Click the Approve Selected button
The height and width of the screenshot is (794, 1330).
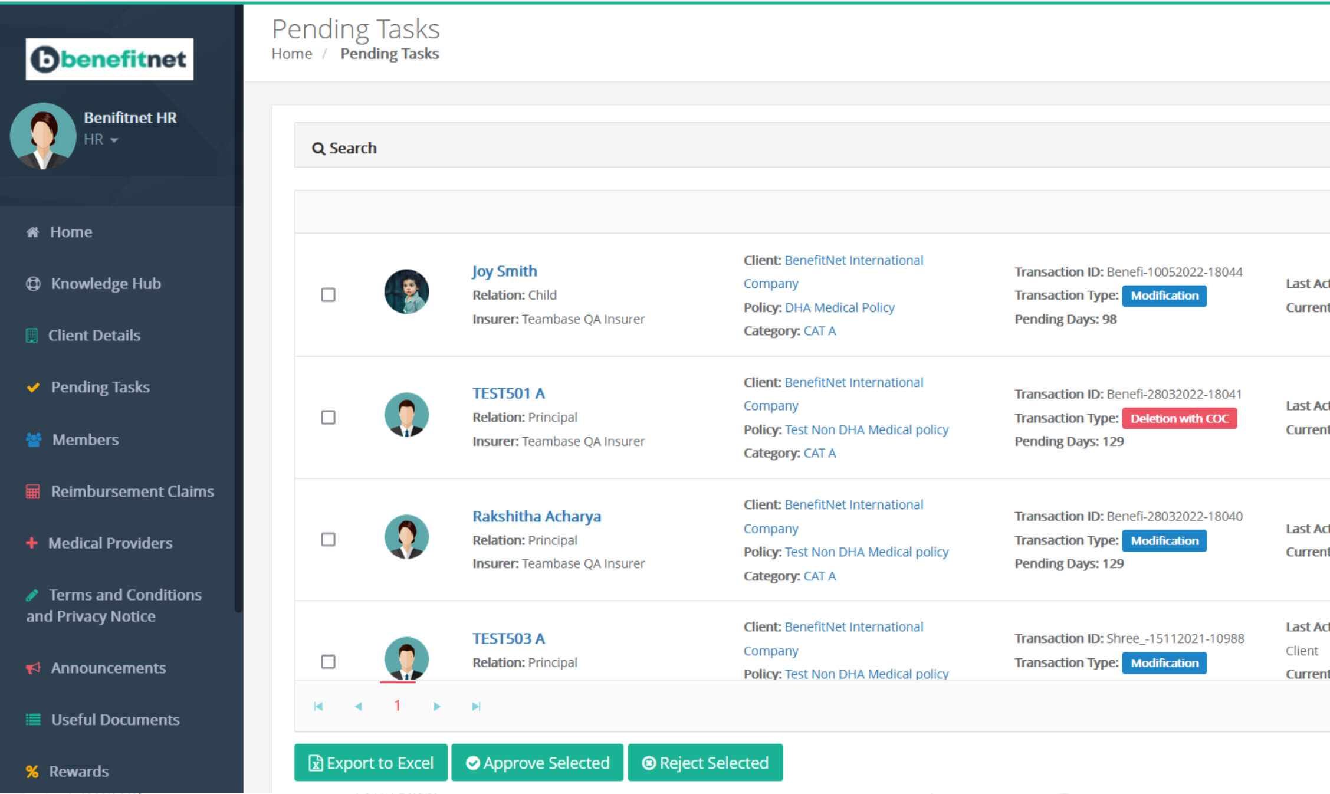[537, 763]
